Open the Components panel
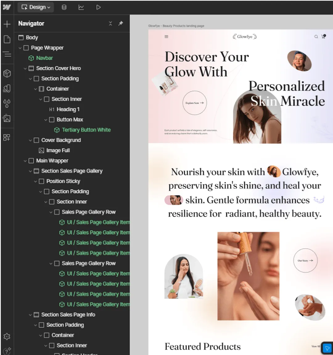Viewport: 333px width, 355px height. pos(7,73)
